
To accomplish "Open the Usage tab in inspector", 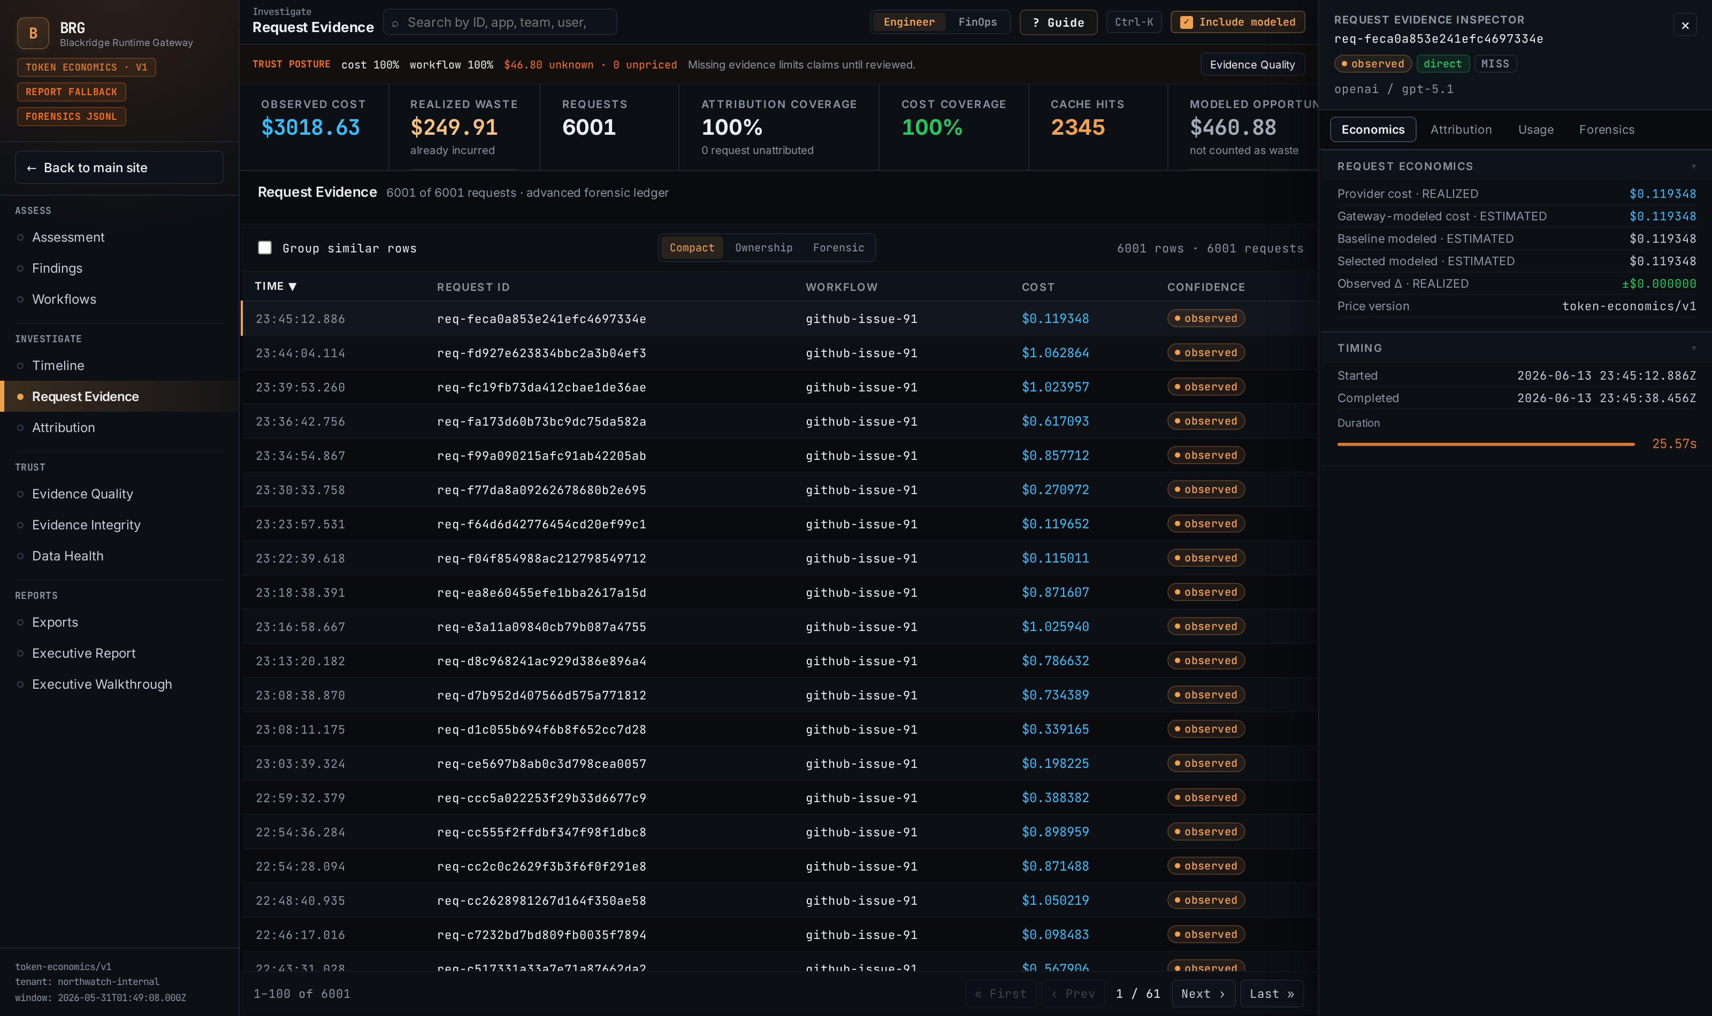I will pyautogui.click(x=1535, y=129).
